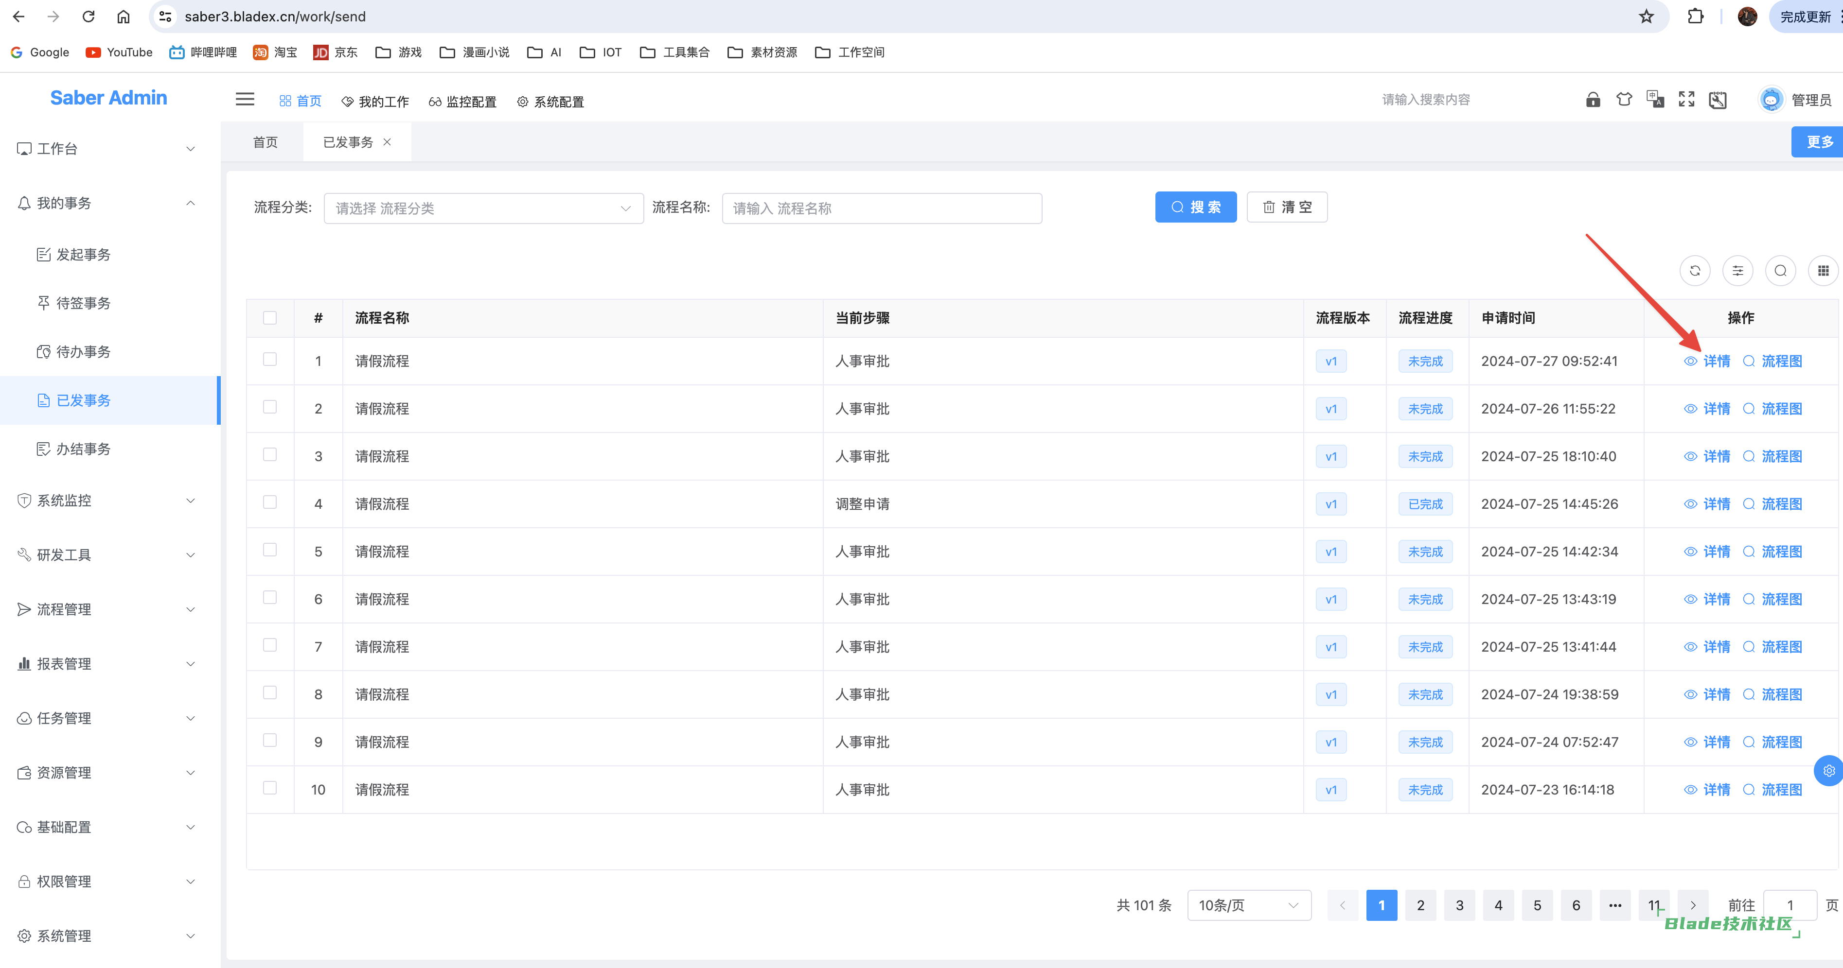This screenshot has width=1843, height=968.
Task: Click the browser reload icon
Action: pyautogui.click(x=88, y=17)
